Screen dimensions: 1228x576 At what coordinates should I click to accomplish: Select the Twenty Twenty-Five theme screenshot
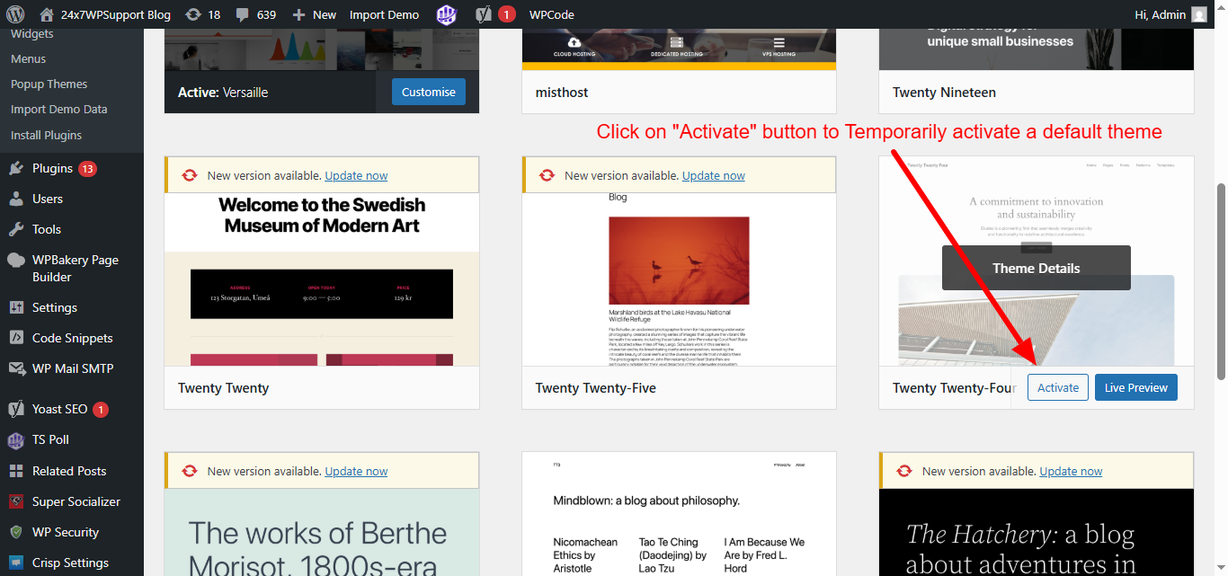coord(679,279)
